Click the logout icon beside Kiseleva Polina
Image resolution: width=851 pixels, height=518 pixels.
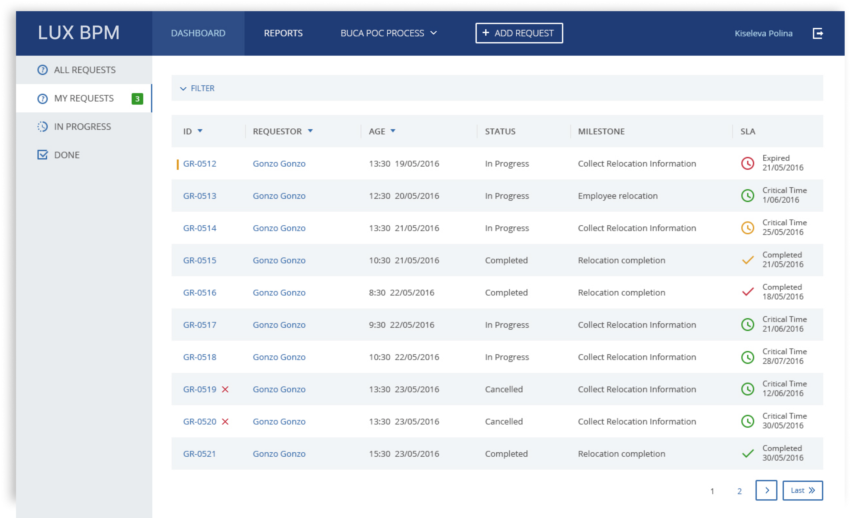click(x=817, y=33)
